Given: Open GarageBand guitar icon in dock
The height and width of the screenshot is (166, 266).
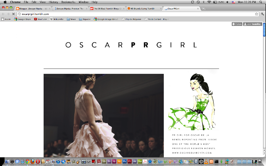Looking at the screenshot, I should click(79, 161).
